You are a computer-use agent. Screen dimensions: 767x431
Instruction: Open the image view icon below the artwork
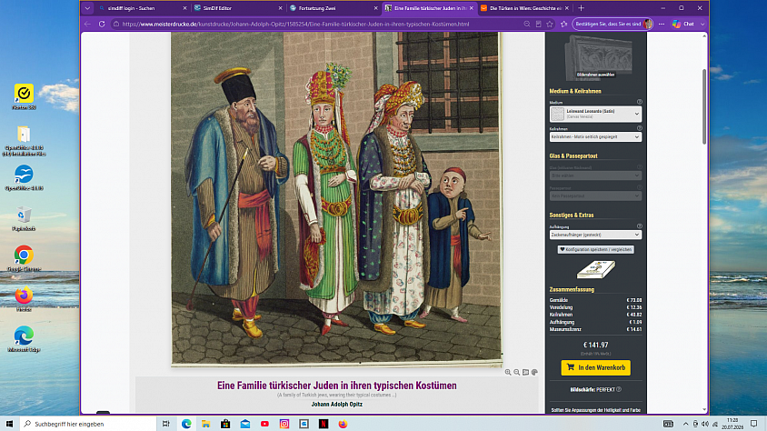click(x=525, y=372)
